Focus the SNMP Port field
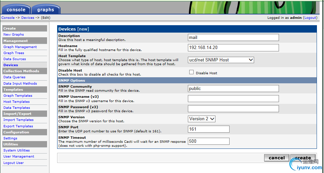 tap(208, 129)
